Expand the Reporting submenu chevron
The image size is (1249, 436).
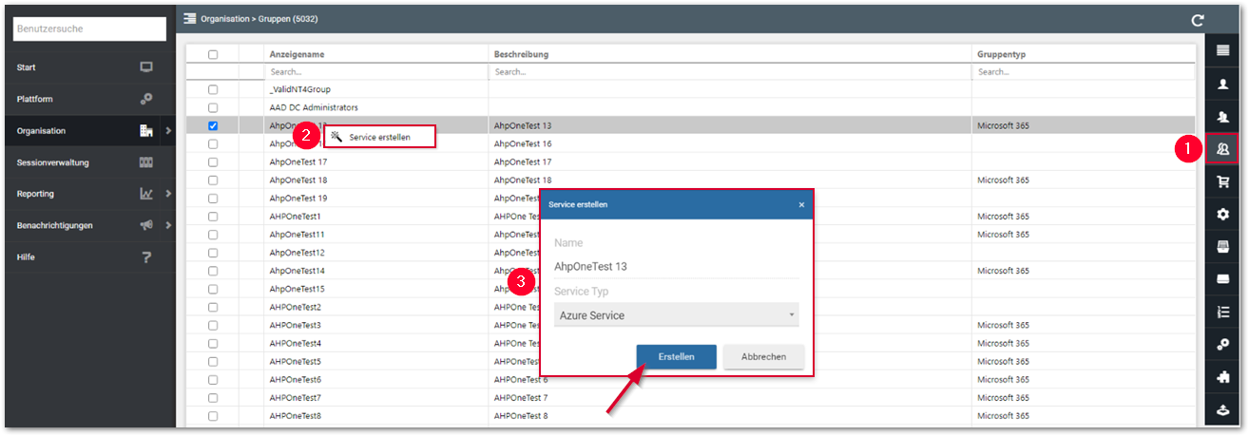[168, 194]
